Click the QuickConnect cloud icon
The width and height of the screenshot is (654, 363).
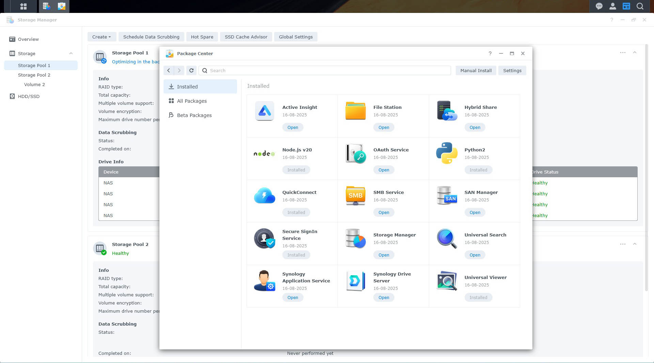(265, 196)
